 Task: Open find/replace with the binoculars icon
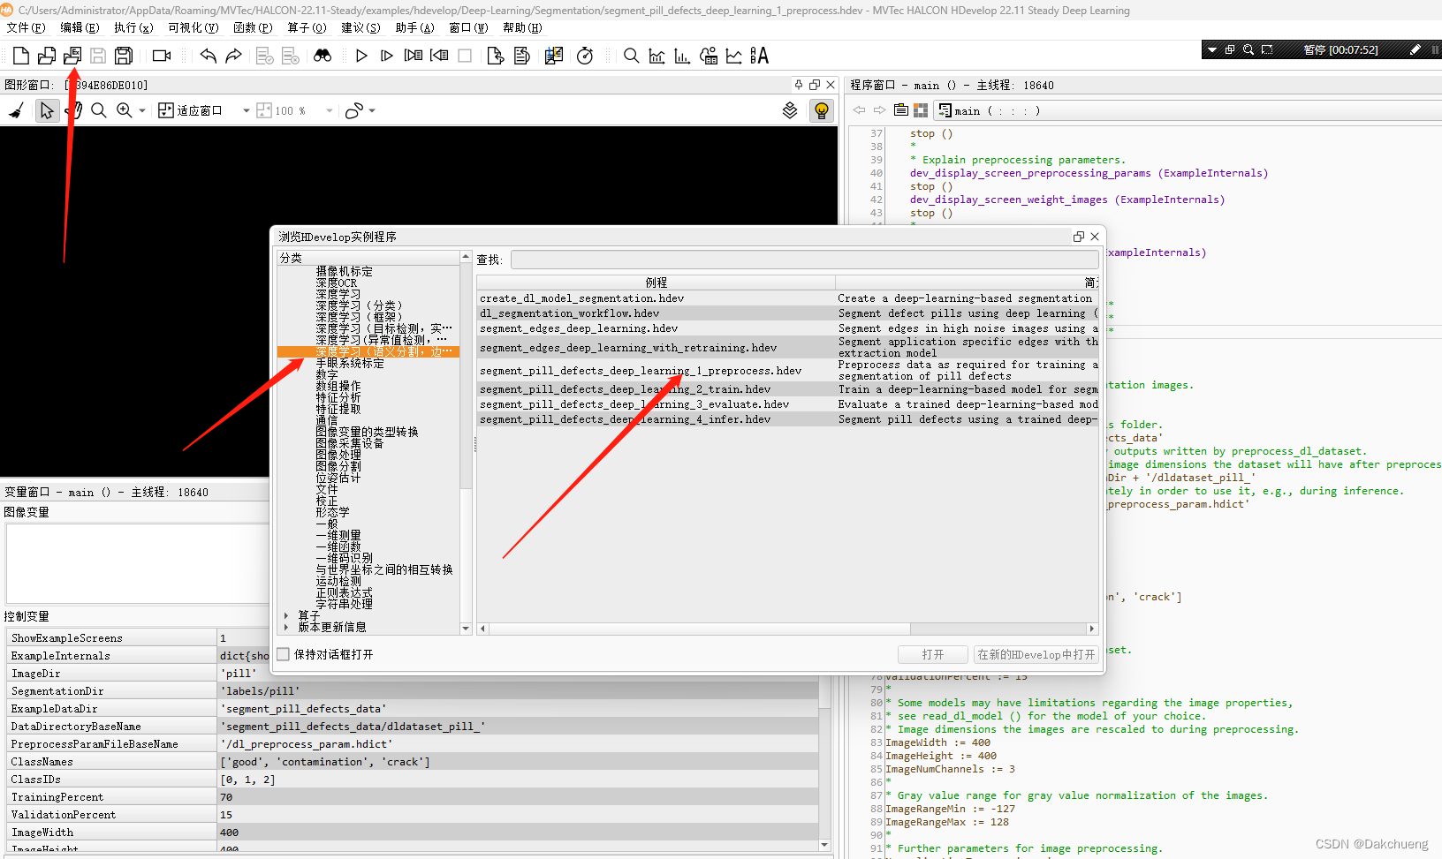[x=323, y=56]
